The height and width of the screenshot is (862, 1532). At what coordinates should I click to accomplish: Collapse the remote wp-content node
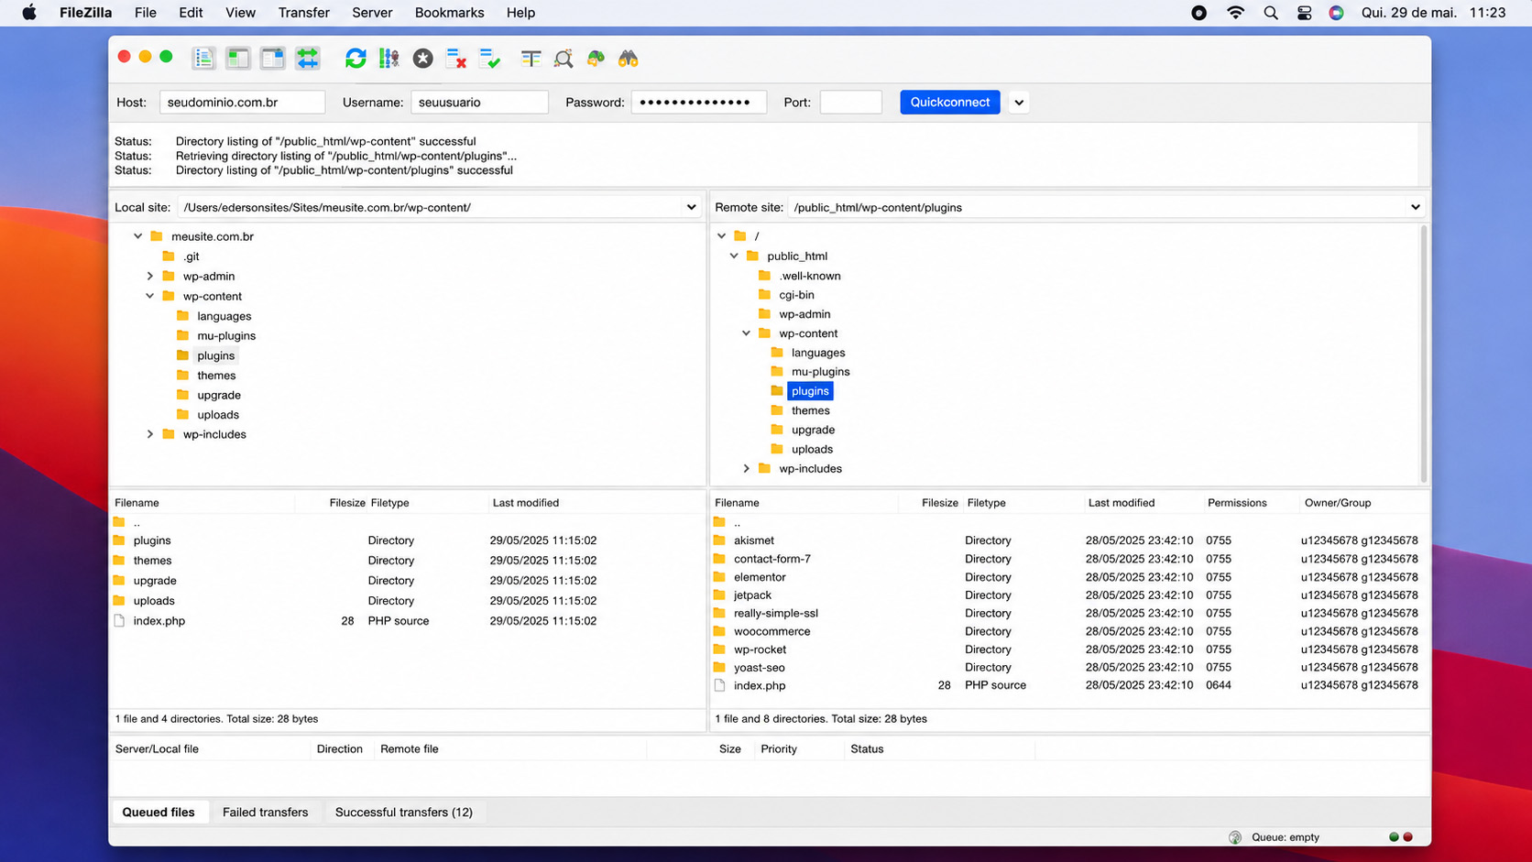pos(747,333)
